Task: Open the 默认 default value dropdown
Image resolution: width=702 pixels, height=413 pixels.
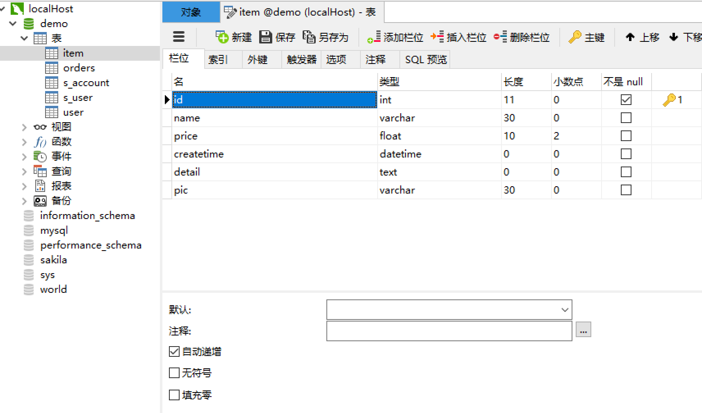Action: 565,310
